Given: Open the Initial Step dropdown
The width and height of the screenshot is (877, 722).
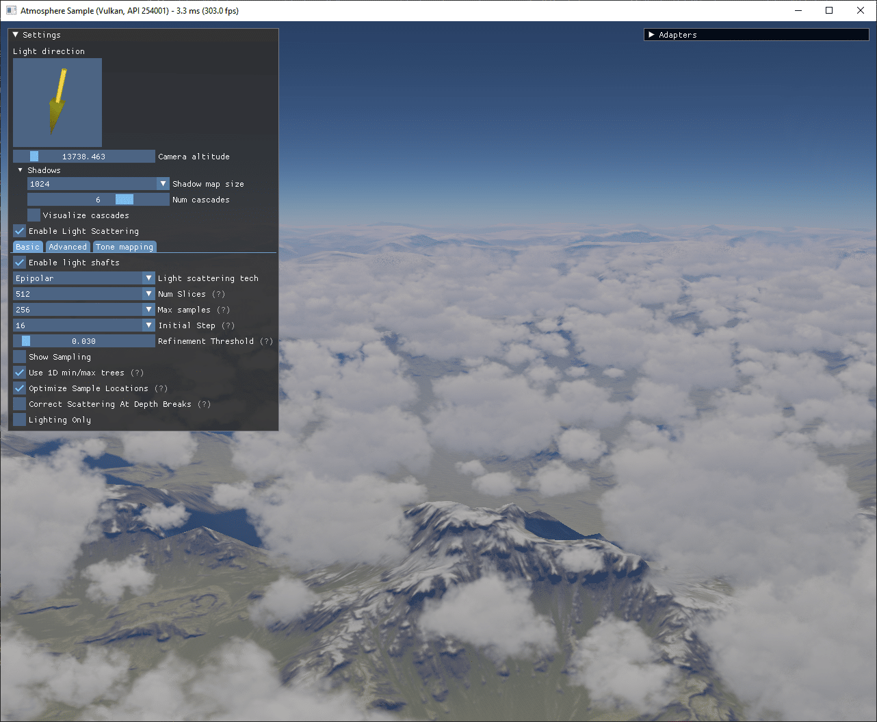Looking at the screenshot, I should click(x=84, y=325).
